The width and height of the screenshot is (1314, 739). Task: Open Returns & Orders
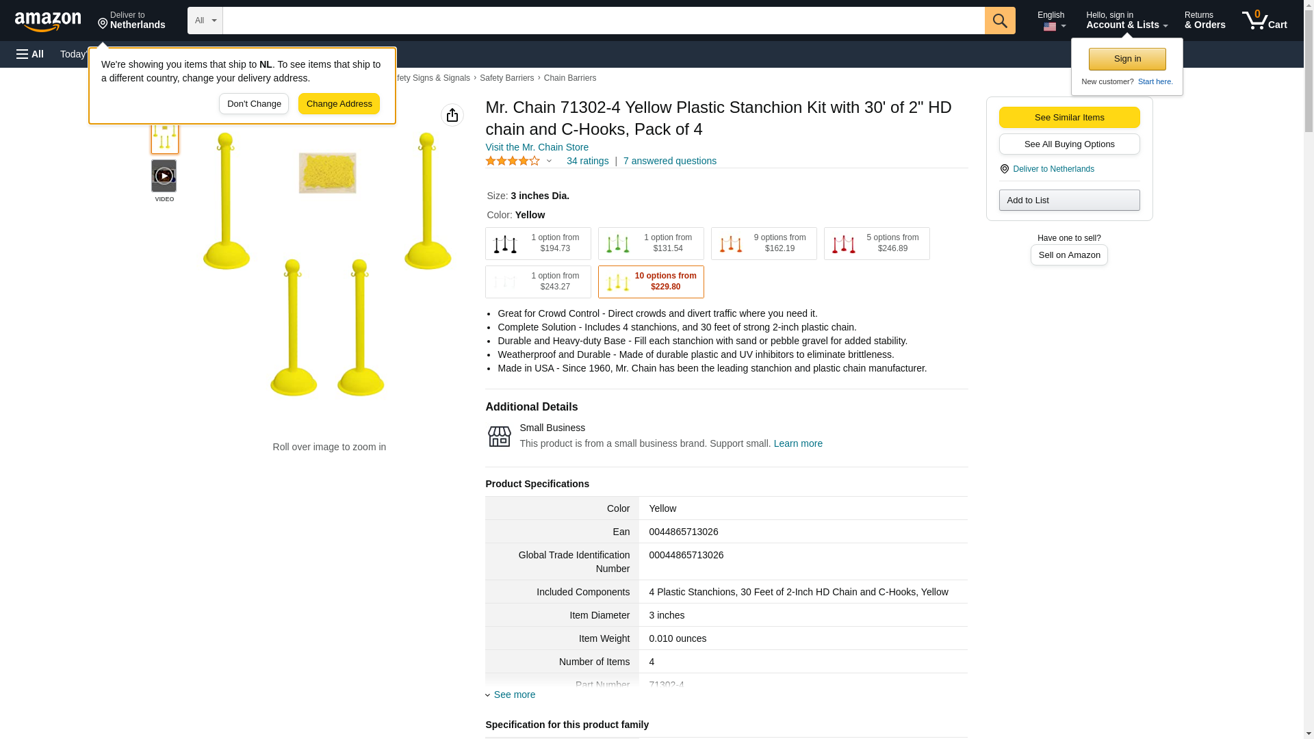(x=1204, y=21)
